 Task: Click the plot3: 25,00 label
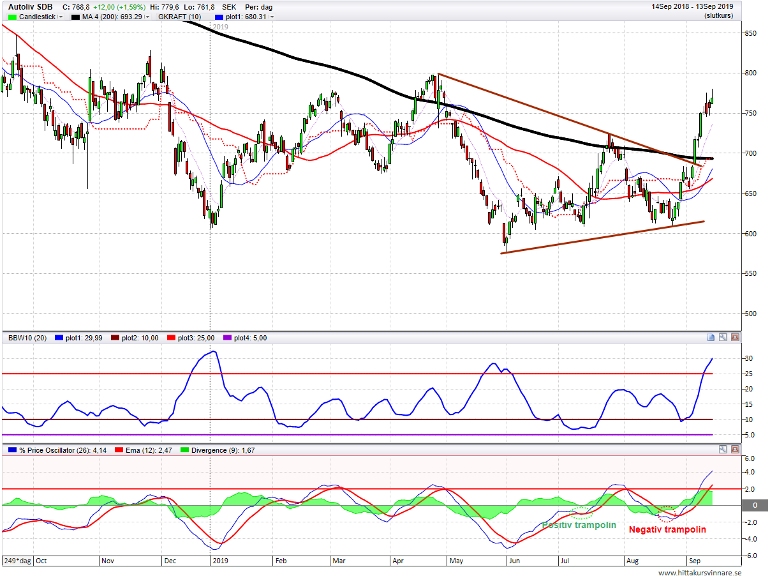196,338
